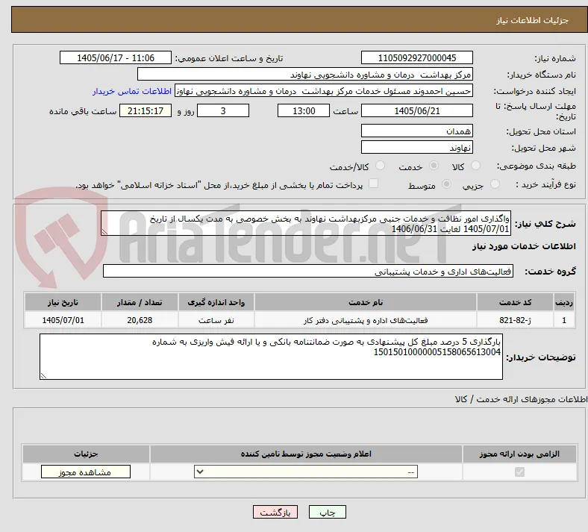Screen dimensions: 588x532
Task: Click the چاپ print button
Action: [x=328, y=513]
